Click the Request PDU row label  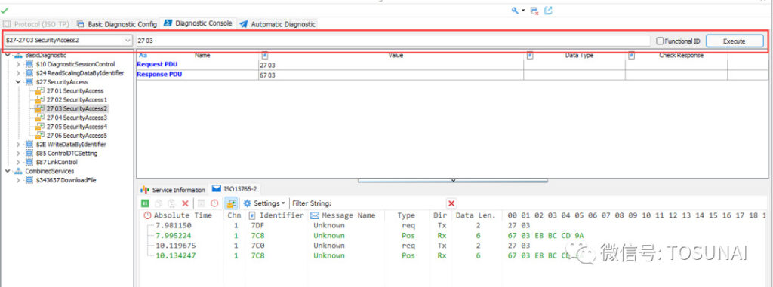[157, 64]
